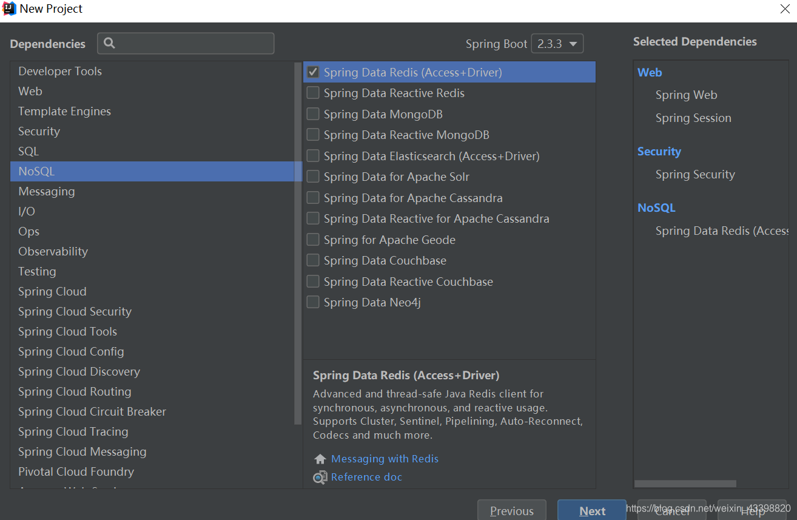Image resolution: width=797 pixels, height=520 pixels.
Task: Check Spring Data Reactive for Apache Cassandra
Action: coord(313,218)
